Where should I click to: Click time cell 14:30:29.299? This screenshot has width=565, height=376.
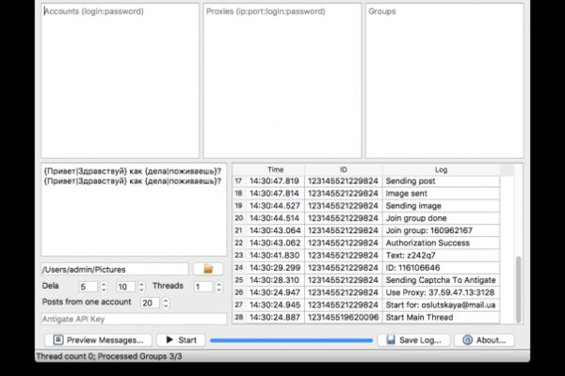coord(276,268)
